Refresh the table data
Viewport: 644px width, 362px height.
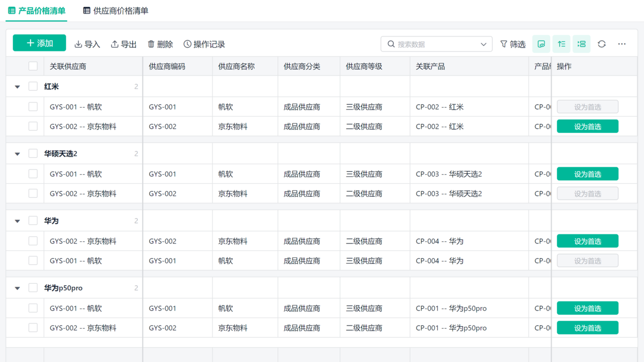pos(602,44)
